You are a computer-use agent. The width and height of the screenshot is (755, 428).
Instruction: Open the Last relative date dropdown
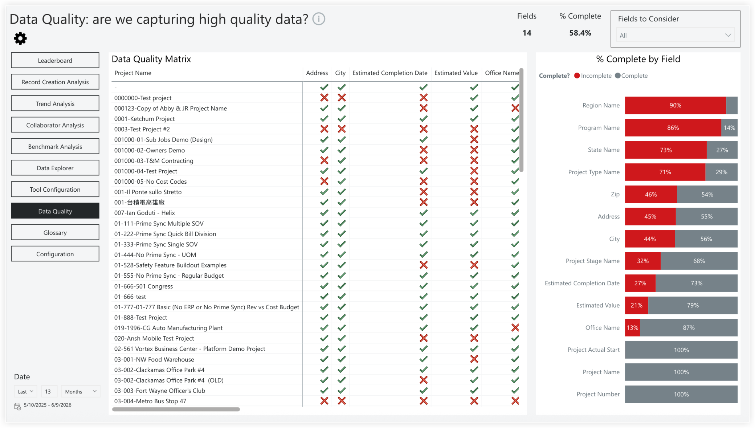(25, 391)
